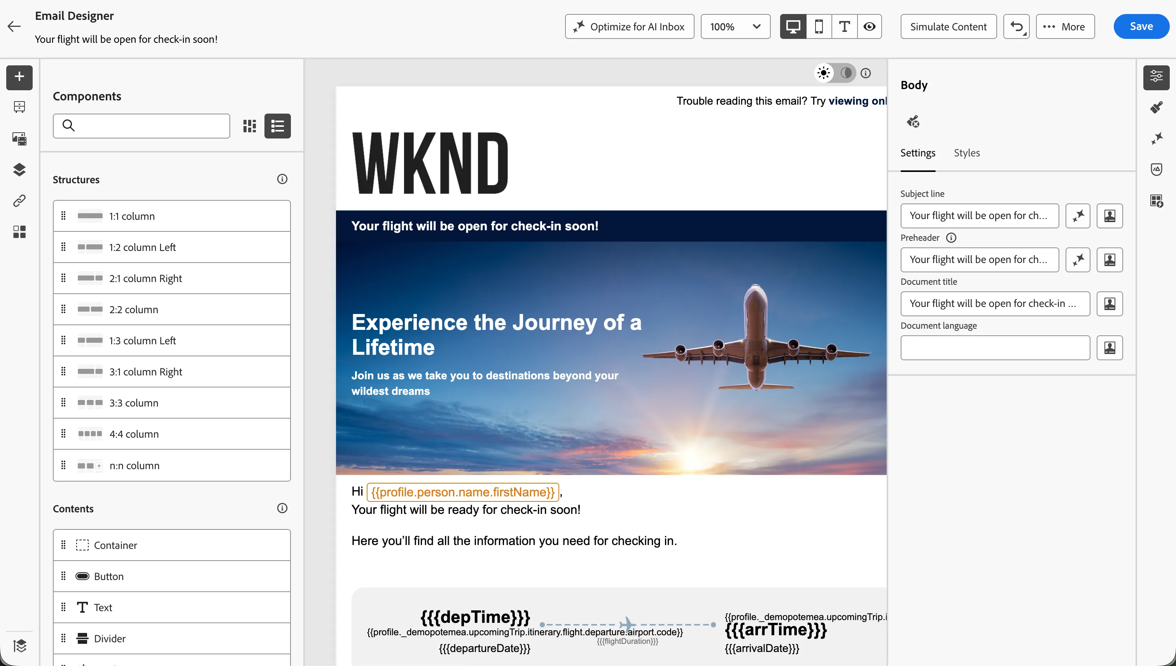Open the settings sliders icon on right rail

click(x=1156, y=77)
